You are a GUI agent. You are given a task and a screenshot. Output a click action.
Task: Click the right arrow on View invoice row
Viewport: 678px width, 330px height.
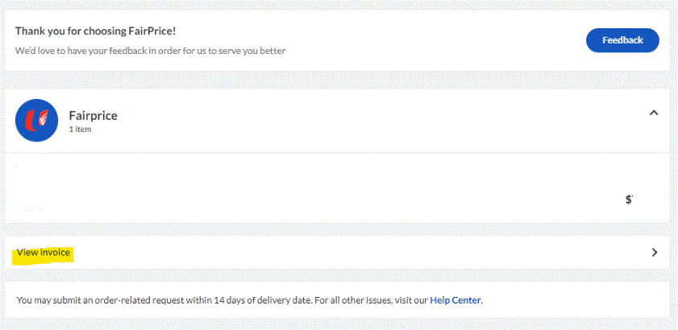(x=654, y=253)
